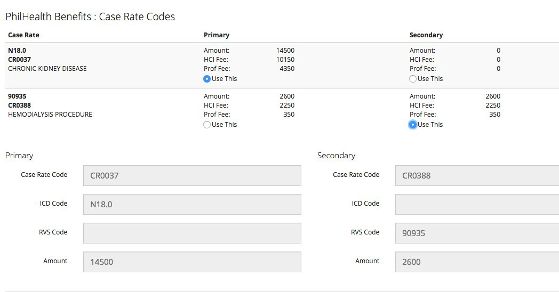Click the empty Primary RVS Code field
The image size is (559, 292).
tap(192, 233)
